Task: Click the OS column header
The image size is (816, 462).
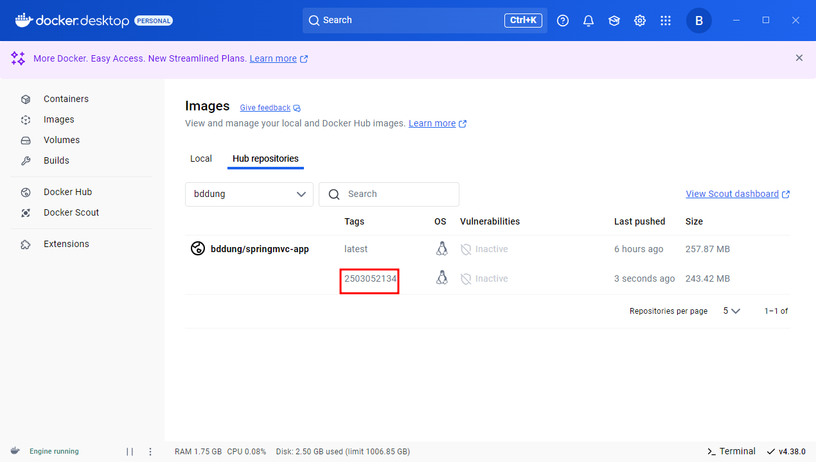Action: point(440,221)
